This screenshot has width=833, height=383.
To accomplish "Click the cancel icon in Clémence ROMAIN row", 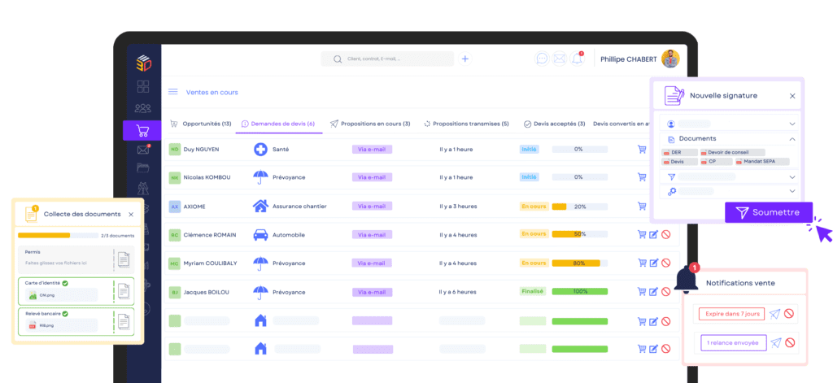I will (665, 235).
